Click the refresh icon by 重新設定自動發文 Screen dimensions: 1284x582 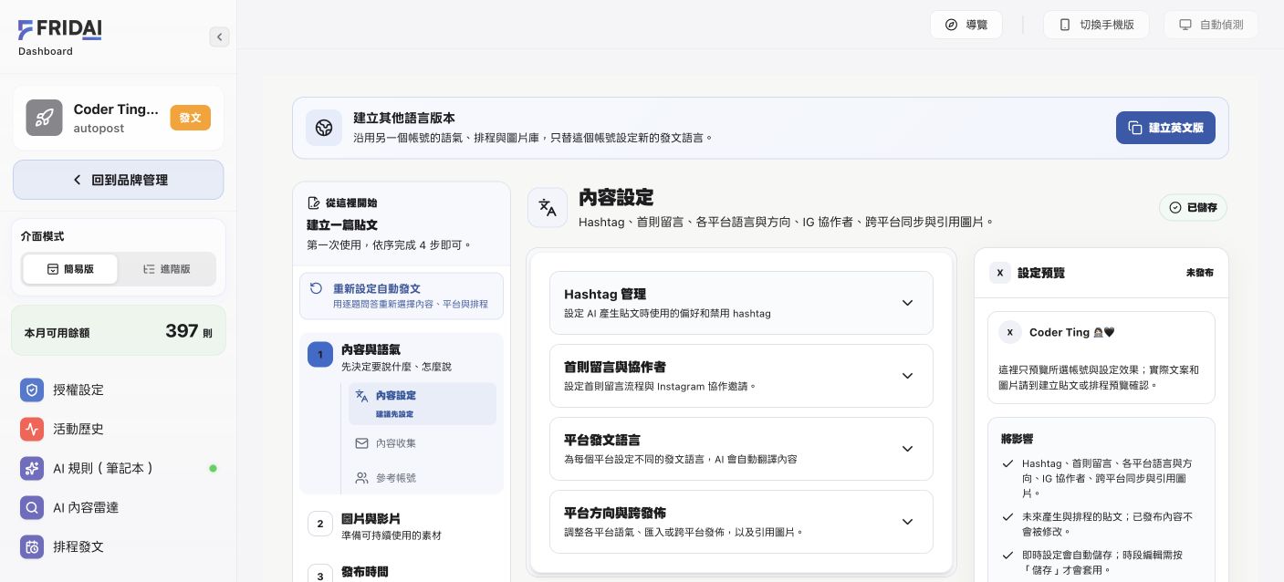tap(316, 288)
